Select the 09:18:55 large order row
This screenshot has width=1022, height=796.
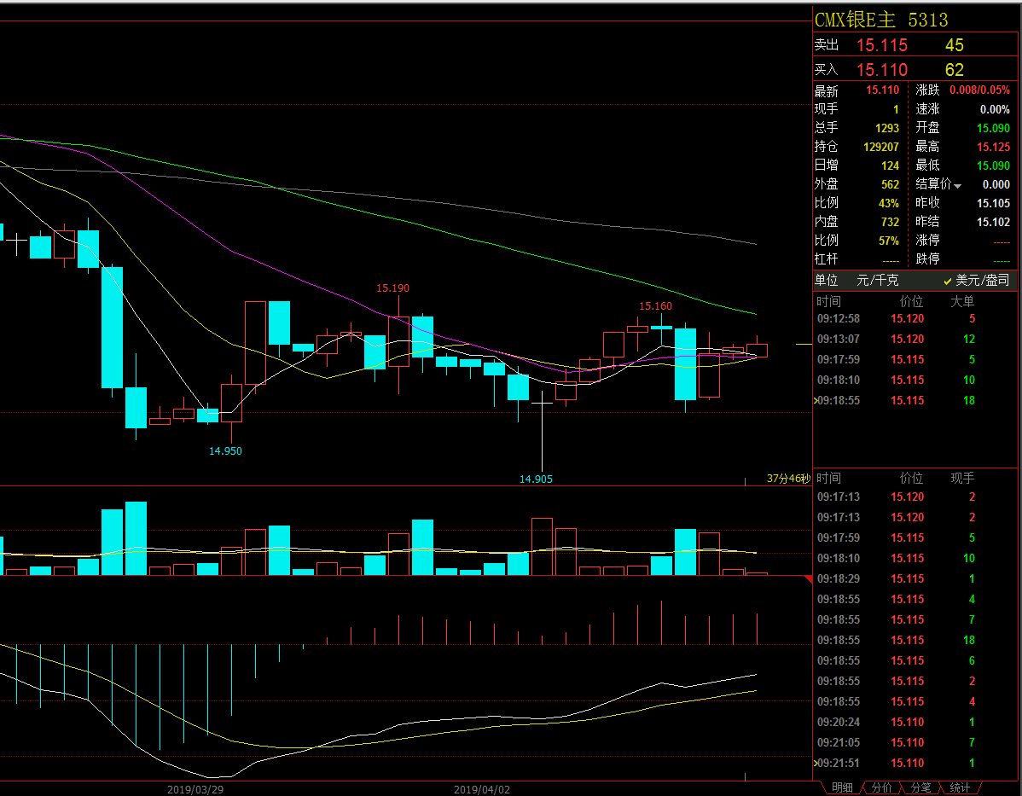[x=896, y=400]
